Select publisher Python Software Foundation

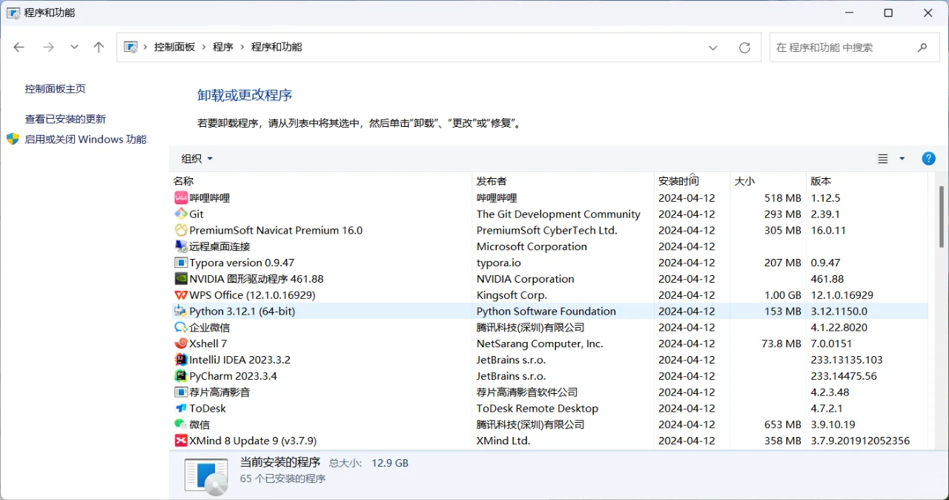coord(546,312)
